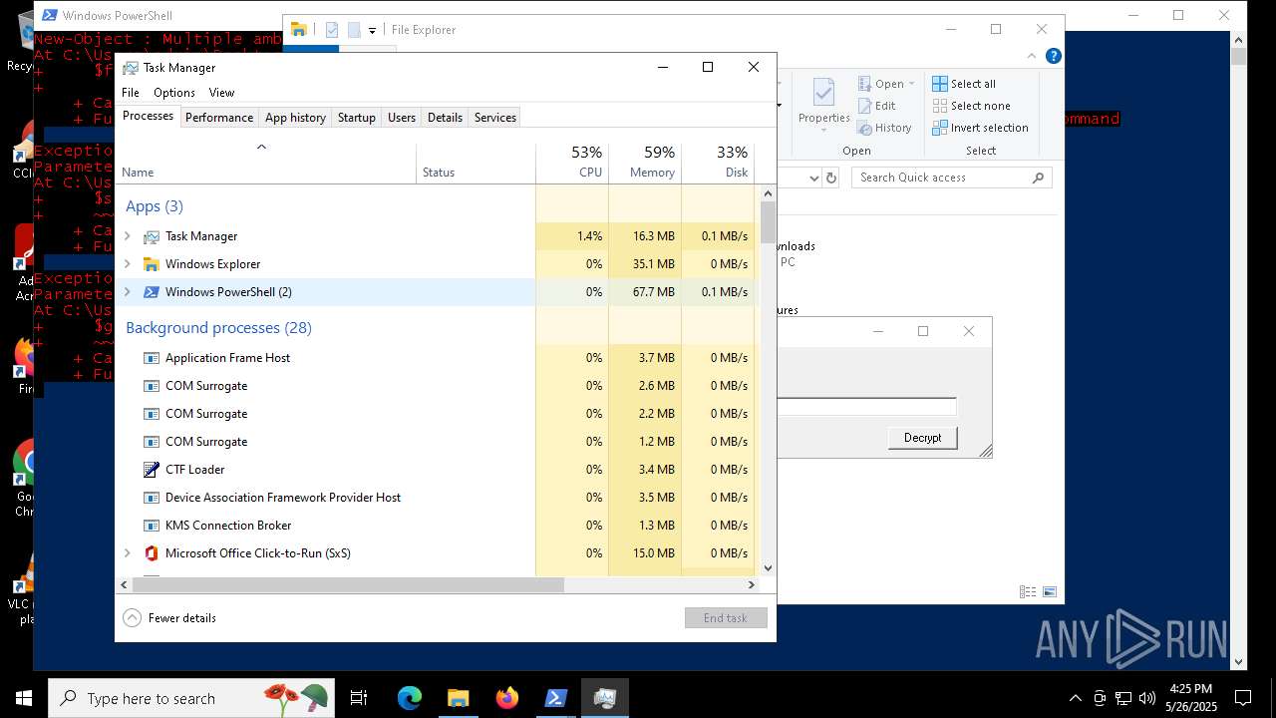Open Firefox from the taskbar

(507, 698)
